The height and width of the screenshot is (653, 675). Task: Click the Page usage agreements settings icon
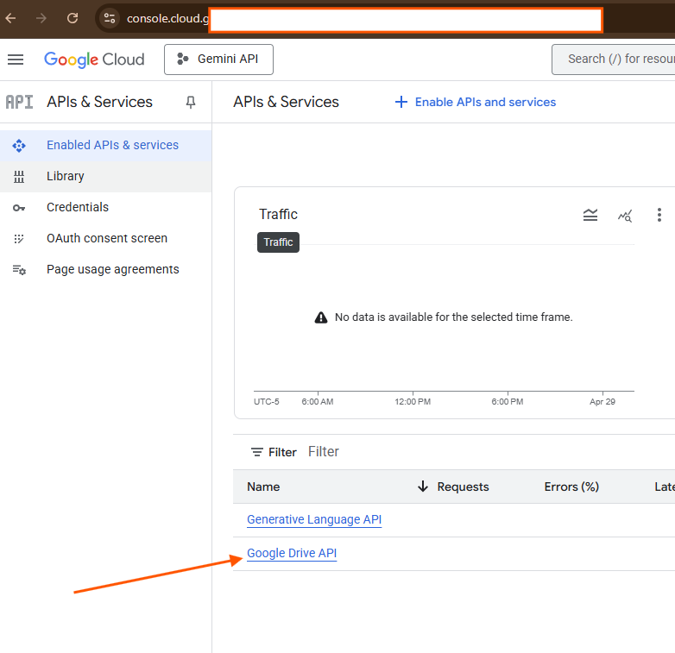tap(19, 270)
